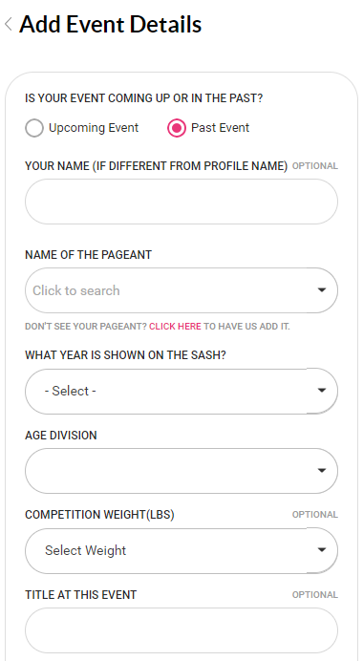
Task: Go back using the left chevron icon
Action: pyautogui.click(x=8, y=24)
